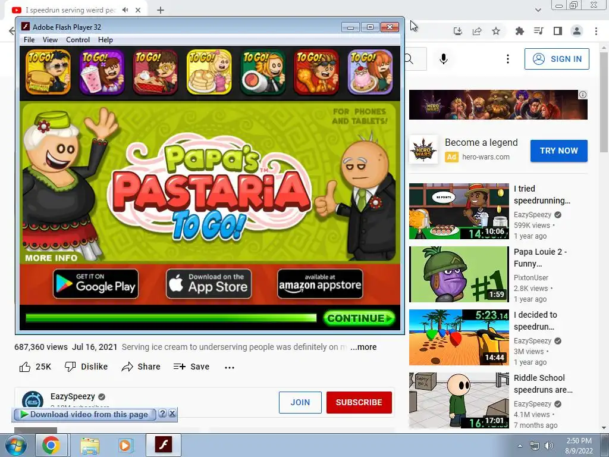Click the Dislike button

click(x=86, y=367)
